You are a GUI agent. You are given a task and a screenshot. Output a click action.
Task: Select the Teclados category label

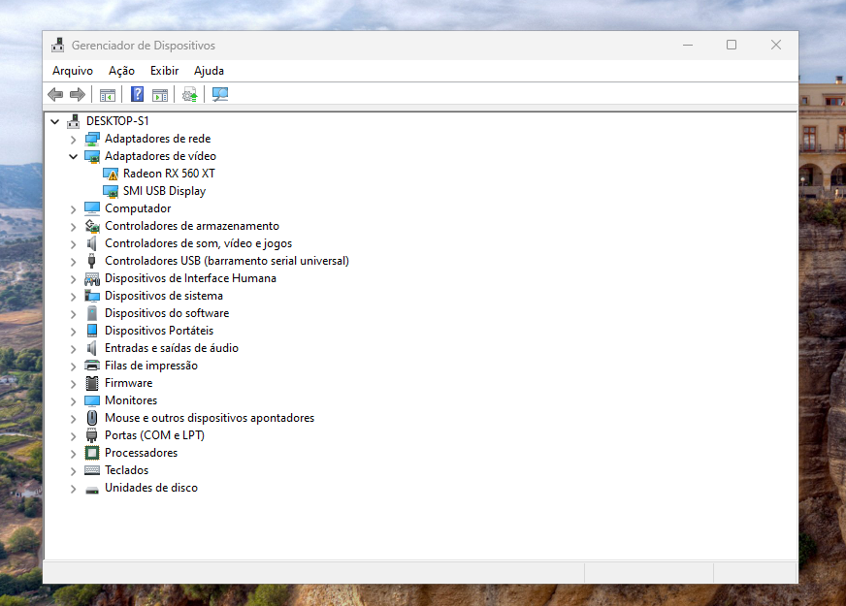(x=126, y=470)
